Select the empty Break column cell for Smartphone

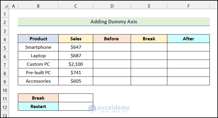[x=149, y=47]
